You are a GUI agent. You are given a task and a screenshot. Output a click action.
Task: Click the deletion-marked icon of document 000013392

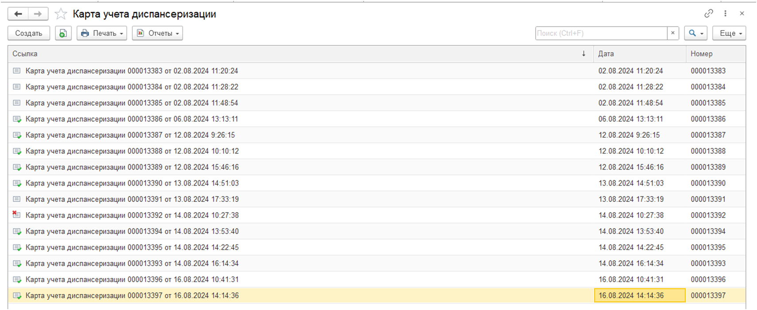pyautogui.click(x=16, y=215)
